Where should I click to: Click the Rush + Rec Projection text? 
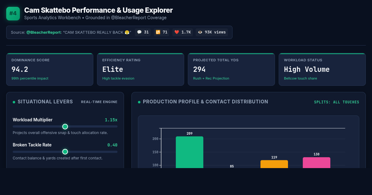(x=211, y=78)
